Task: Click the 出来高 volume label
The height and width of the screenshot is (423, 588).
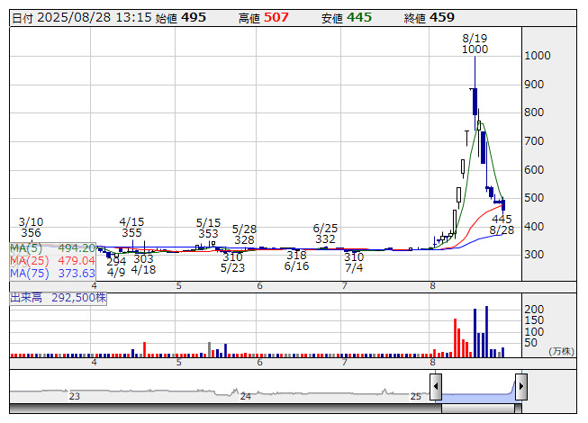Action: [x=58, y=295]
